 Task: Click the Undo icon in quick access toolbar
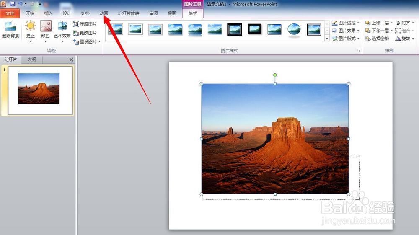(20, 4)
